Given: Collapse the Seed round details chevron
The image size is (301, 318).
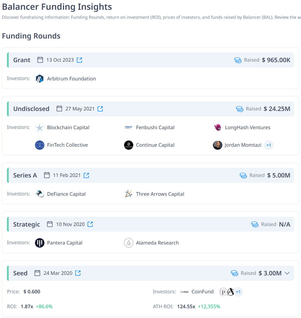Looking at the screenshot, I should coord(287,273).
